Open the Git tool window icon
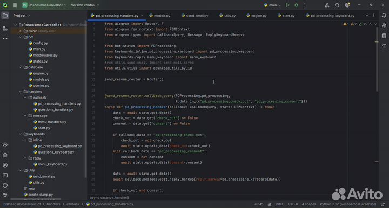Screen dimensions: 389x208 pyautogui.click(x=5, y=195)
